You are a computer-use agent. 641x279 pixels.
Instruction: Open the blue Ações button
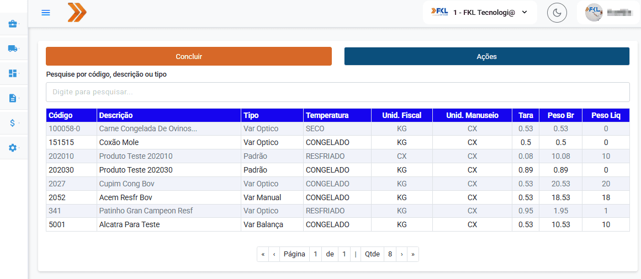point(486,56)
